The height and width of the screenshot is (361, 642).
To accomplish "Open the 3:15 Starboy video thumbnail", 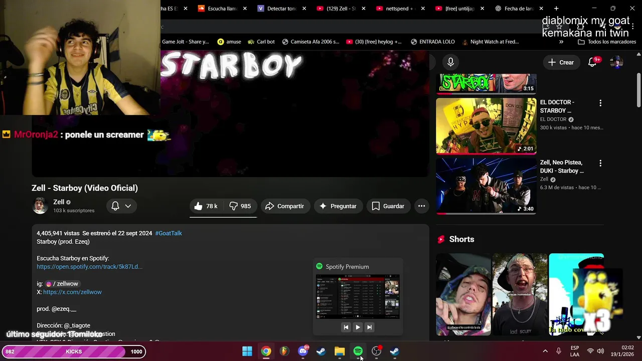I will (x=486, y=83).
